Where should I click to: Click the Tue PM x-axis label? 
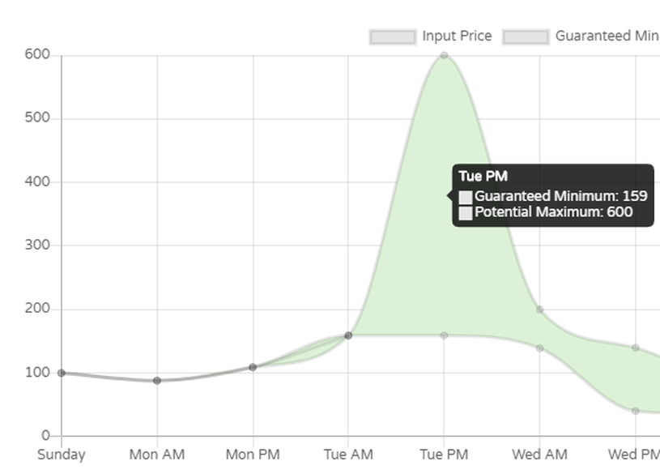click(444, 455)
